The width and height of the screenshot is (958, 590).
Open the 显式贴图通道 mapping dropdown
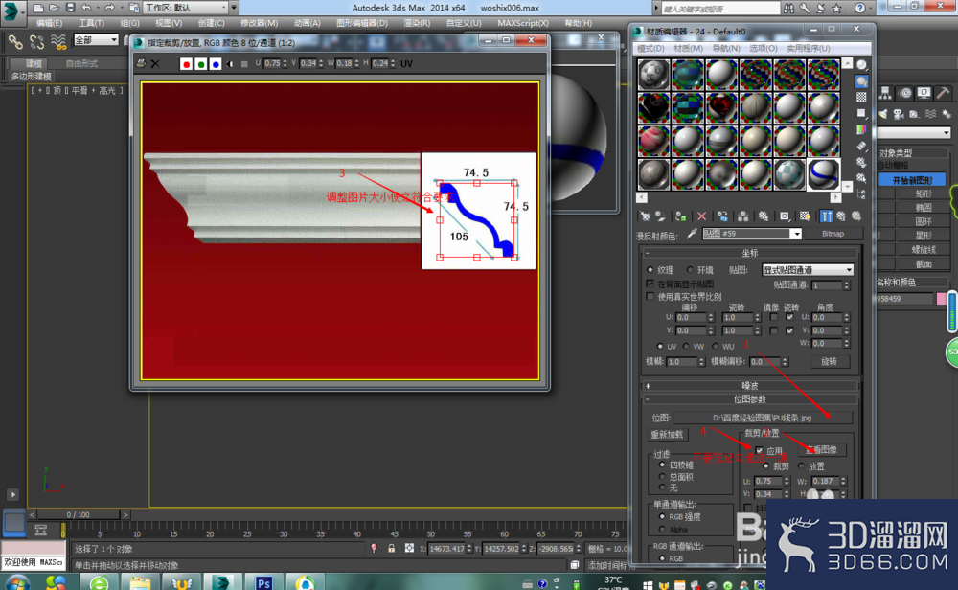point(808,270)
